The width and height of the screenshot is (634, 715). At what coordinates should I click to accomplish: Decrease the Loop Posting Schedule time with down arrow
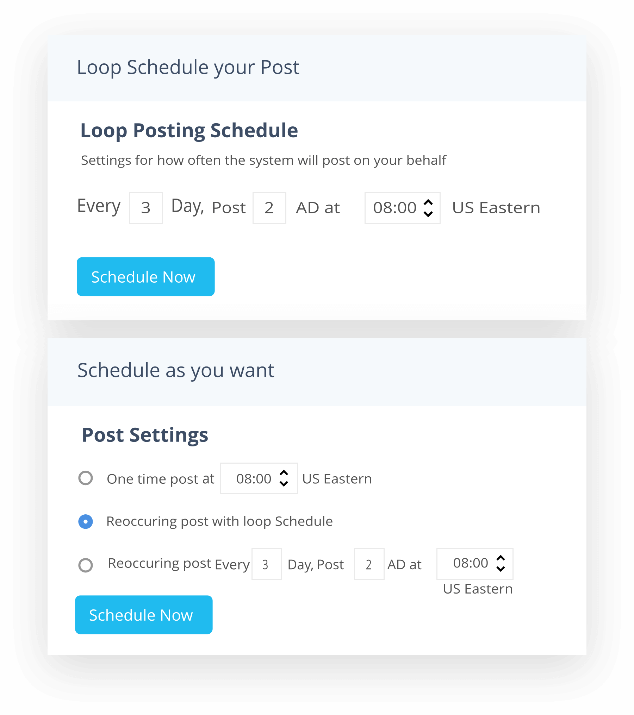(x=428, y=214)
